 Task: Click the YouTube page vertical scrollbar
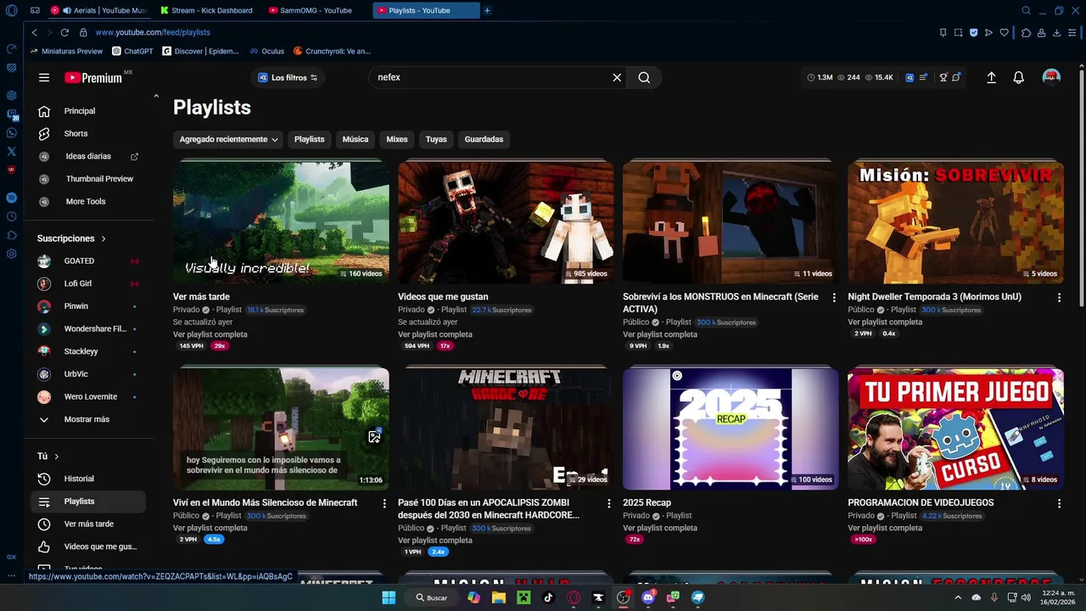click(1081, 187)
